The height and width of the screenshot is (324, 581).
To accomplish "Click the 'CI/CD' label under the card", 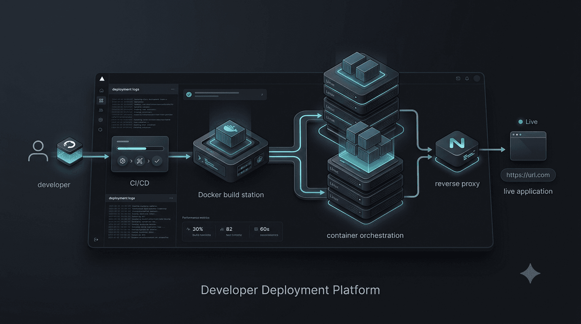I will (x=140, y=183).
